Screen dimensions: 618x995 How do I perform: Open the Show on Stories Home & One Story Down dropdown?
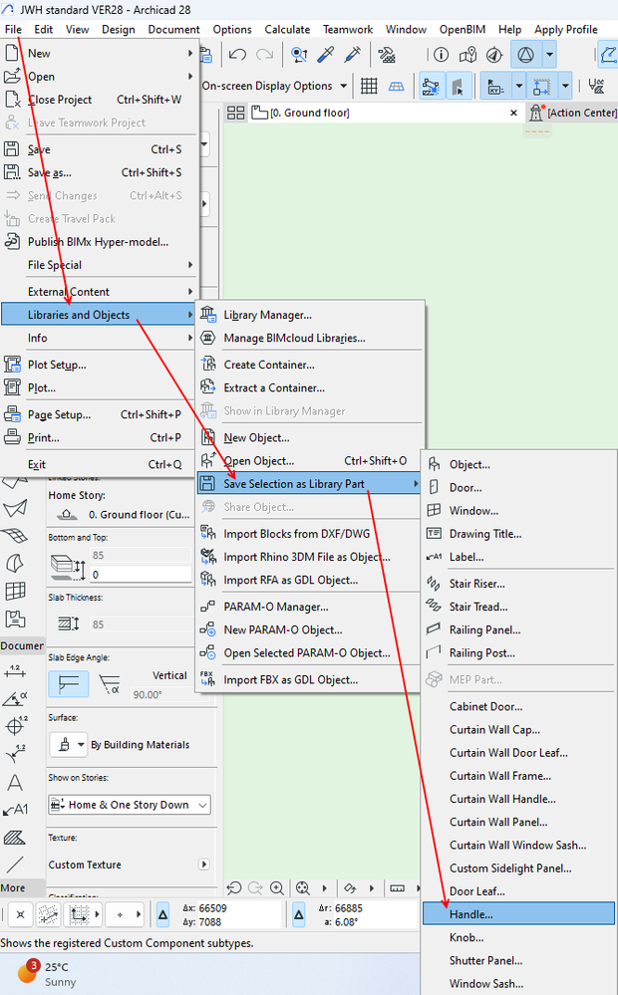coord(130,805)
